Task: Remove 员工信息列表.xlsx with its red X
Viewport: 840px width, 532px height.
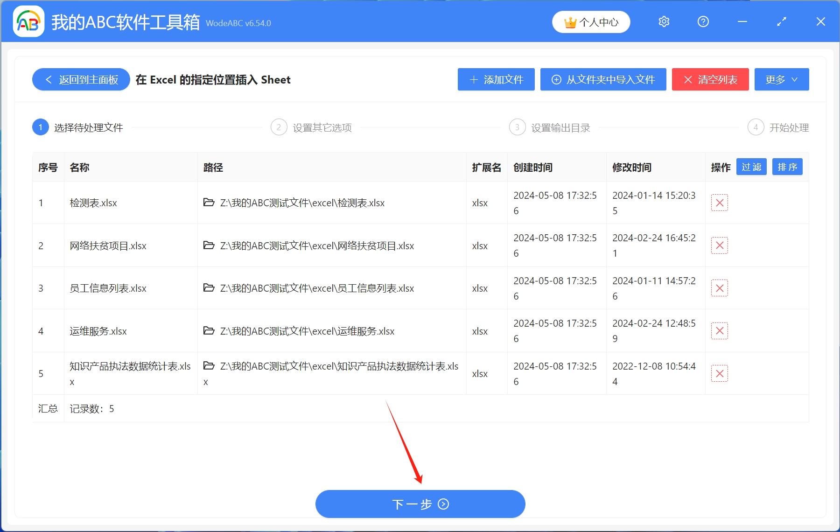Action: tap(720, 288)
